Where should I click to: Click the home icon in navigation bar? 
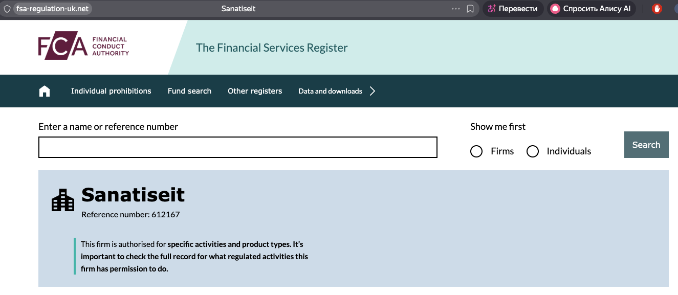click(45, 91)
